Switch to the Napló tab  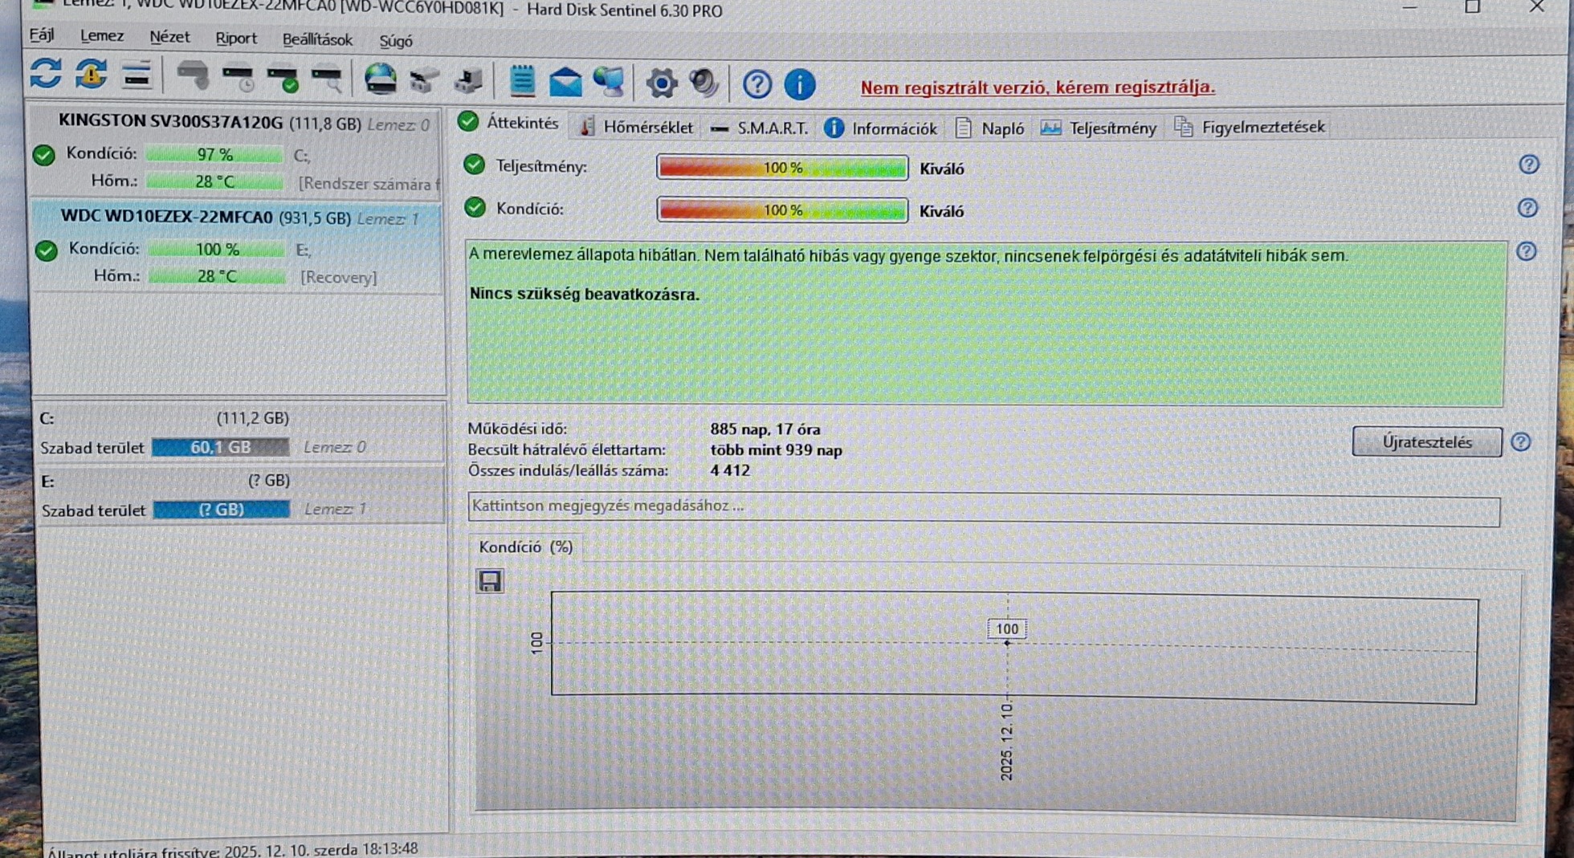click(989, 128)
